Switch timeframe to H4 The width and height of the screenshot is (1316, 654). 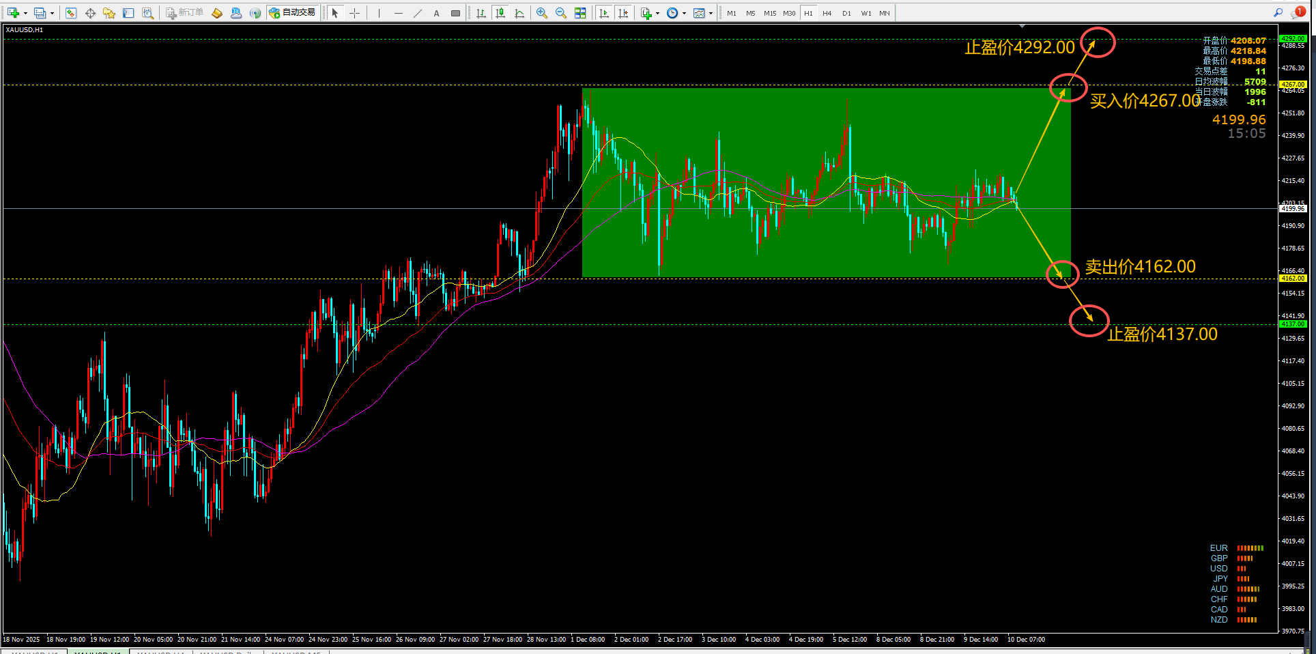827,13
